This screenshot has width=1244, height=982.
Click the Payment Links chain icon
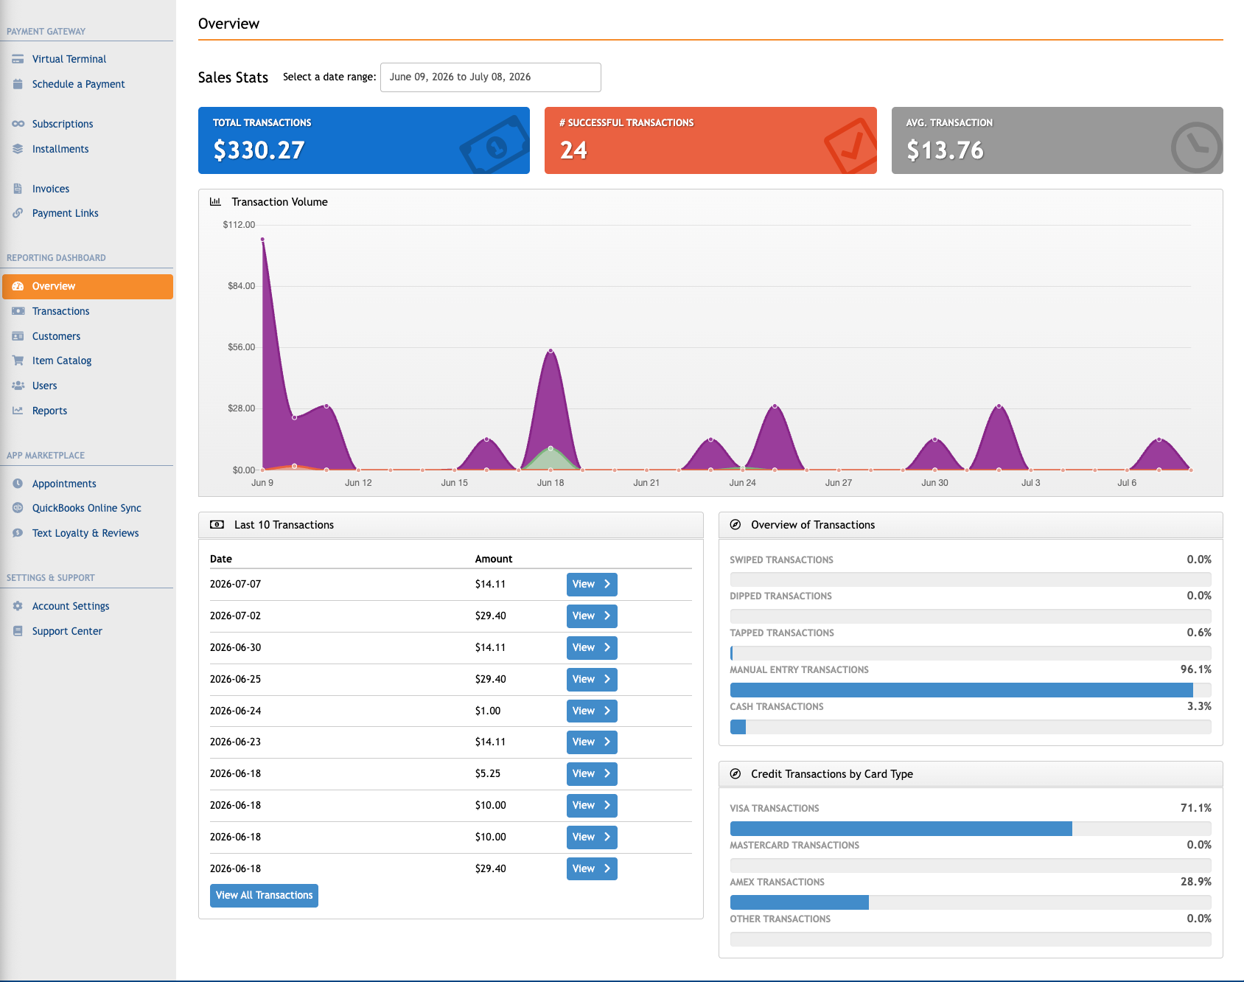18,213
